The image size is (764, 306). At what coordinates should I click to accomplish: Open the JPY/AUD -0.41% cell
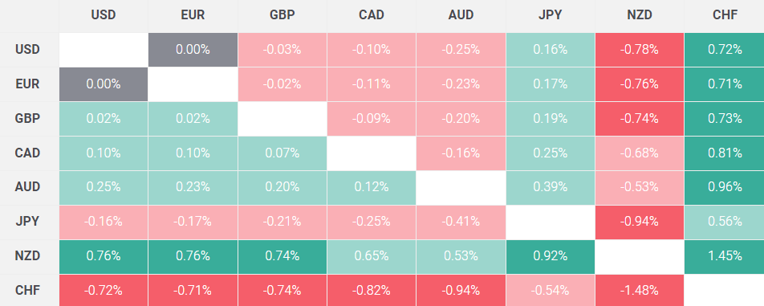click(461, 222)
